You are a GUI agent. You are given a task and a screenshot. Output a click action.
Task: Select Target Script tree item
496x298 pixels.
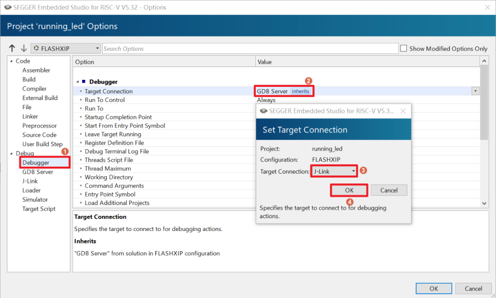coord(39,209)
